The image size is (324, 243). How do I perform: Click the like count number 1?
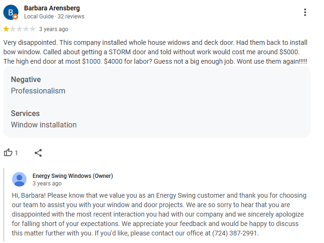(x=17, y=153)
